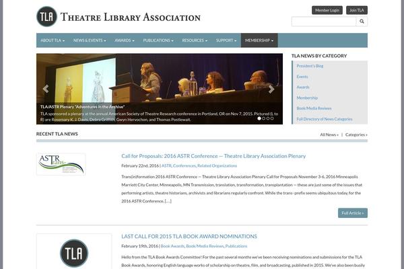The image size is (404, 269).
Task: Select the third carousel indicator dot
Action: coord(268,118)
